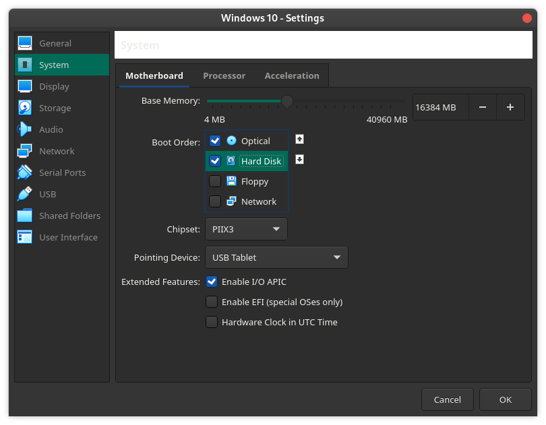The image size is (546, 425).
Task: Click the Shared Folders icon
Action: click(25, 216)
